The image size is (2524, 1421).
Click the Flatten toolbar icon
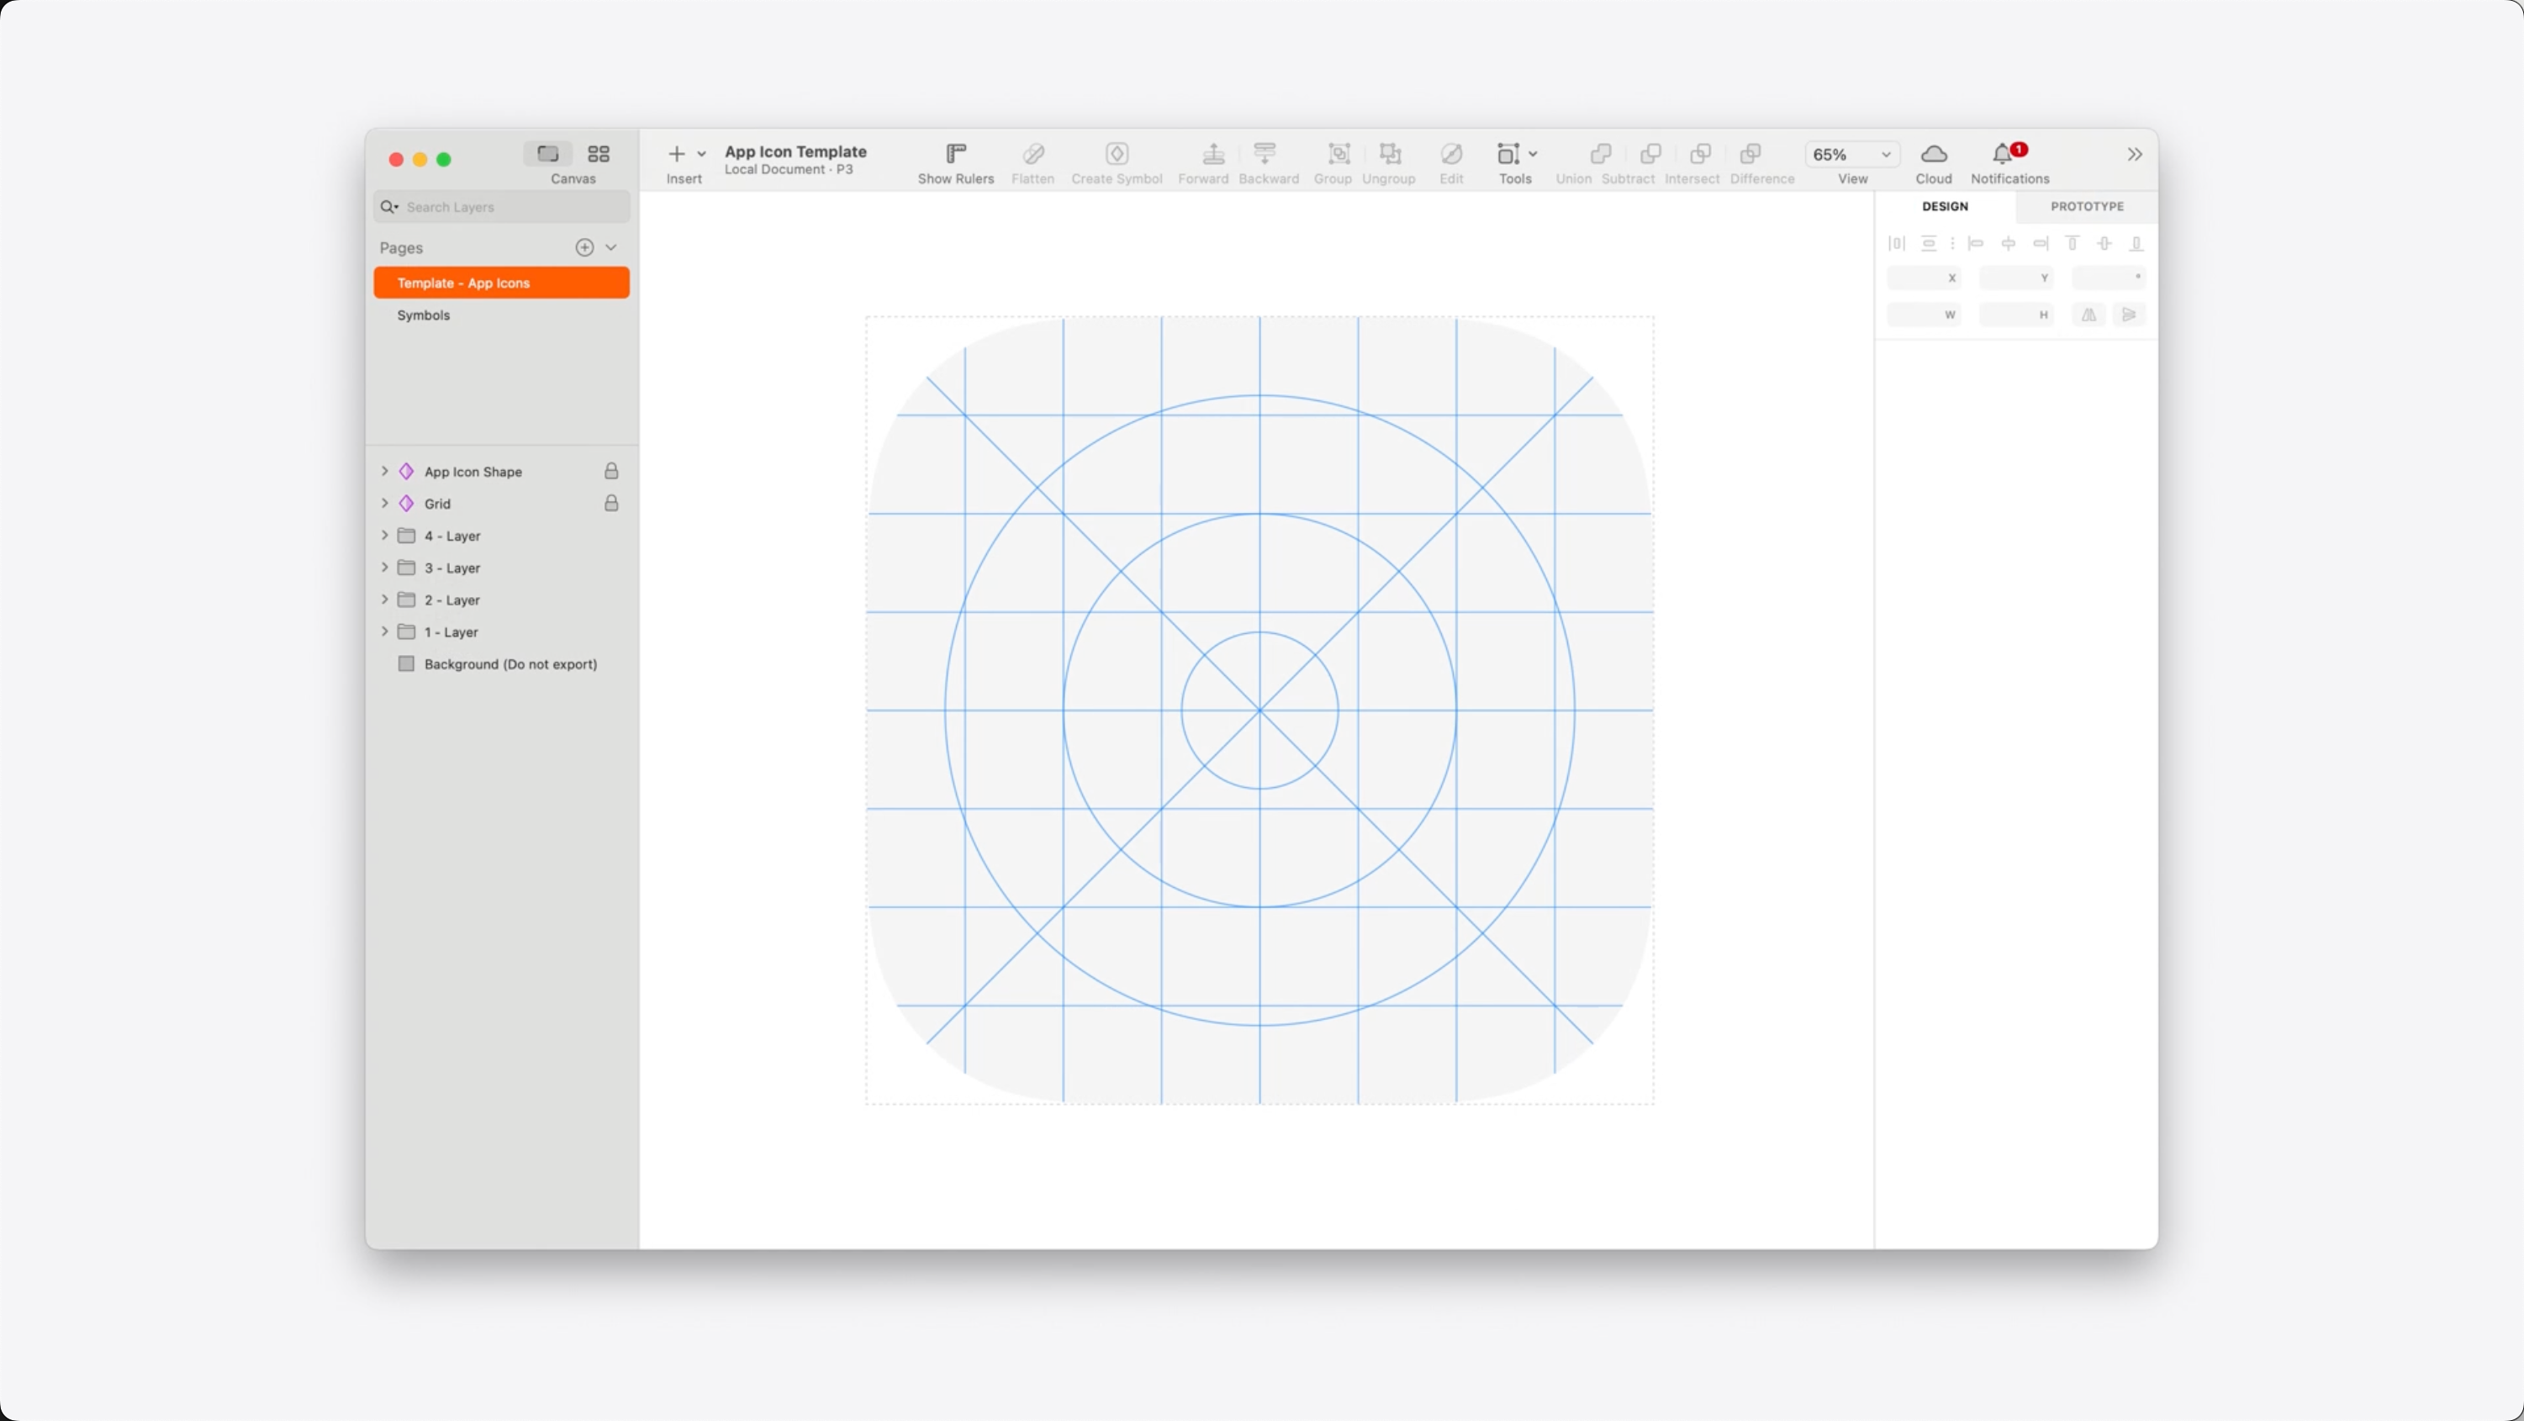[1032, 154]
